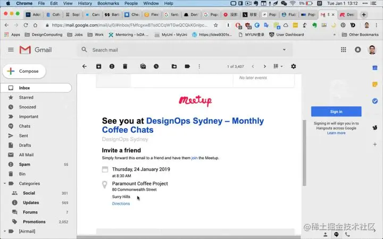Reload the page in Chrome

[x=26, y=25]
